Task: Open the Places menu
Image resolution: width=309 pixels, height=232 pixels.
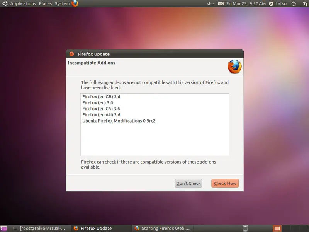Action: click(45, 3)
